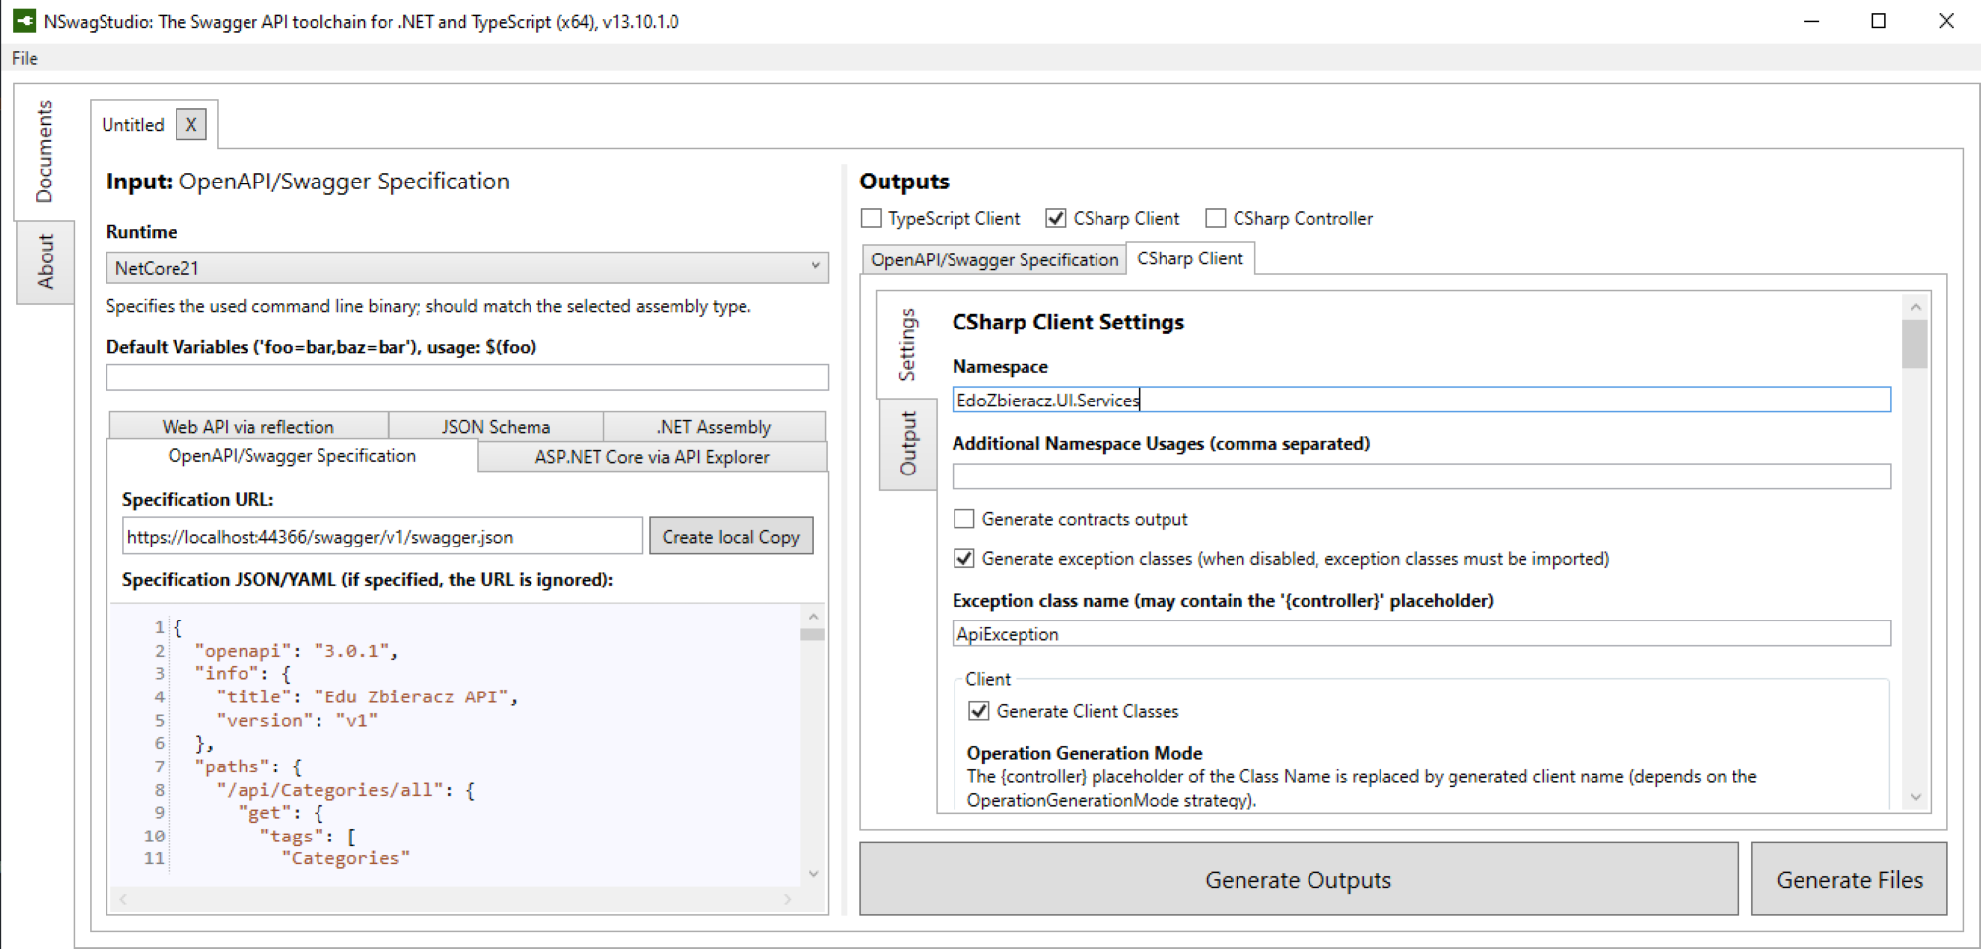
Task: Click the JSON editor scroll down arrow
Action: coord(814,873)
